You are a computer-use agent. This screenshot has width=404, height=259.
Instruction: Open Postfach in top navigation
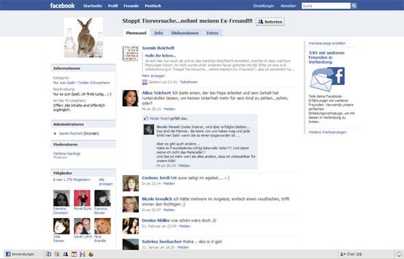(153, 5)
